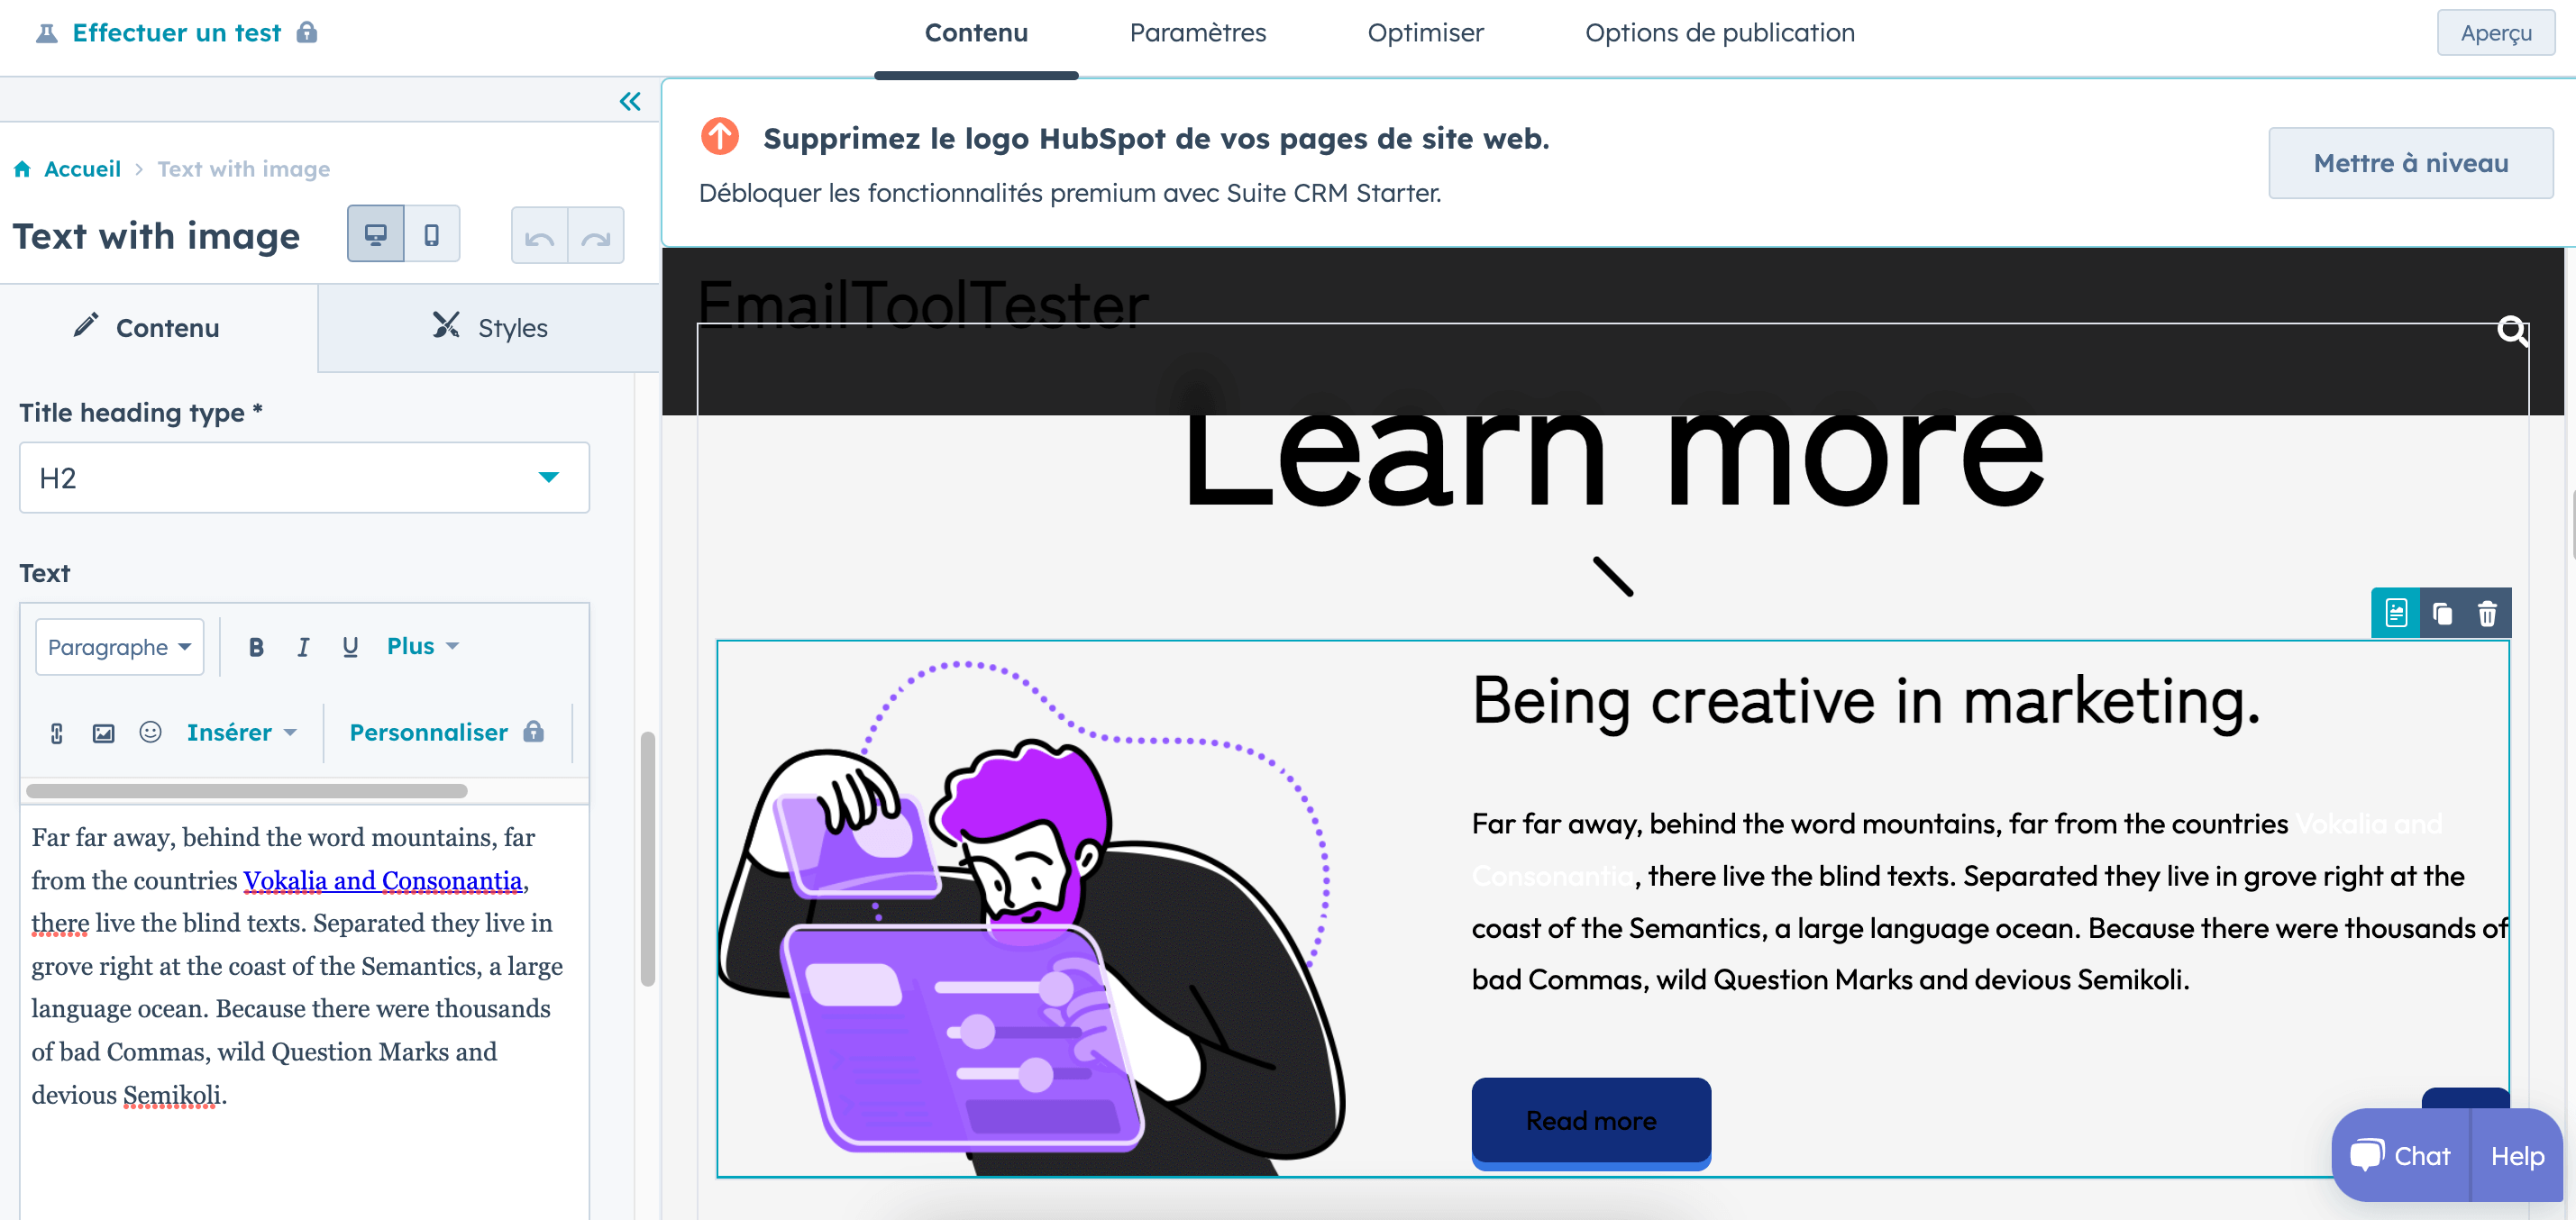Viewport: 2576px width, 1220px height.
Task: Click the italic formatting icon
Action: (x=302, y=647)
